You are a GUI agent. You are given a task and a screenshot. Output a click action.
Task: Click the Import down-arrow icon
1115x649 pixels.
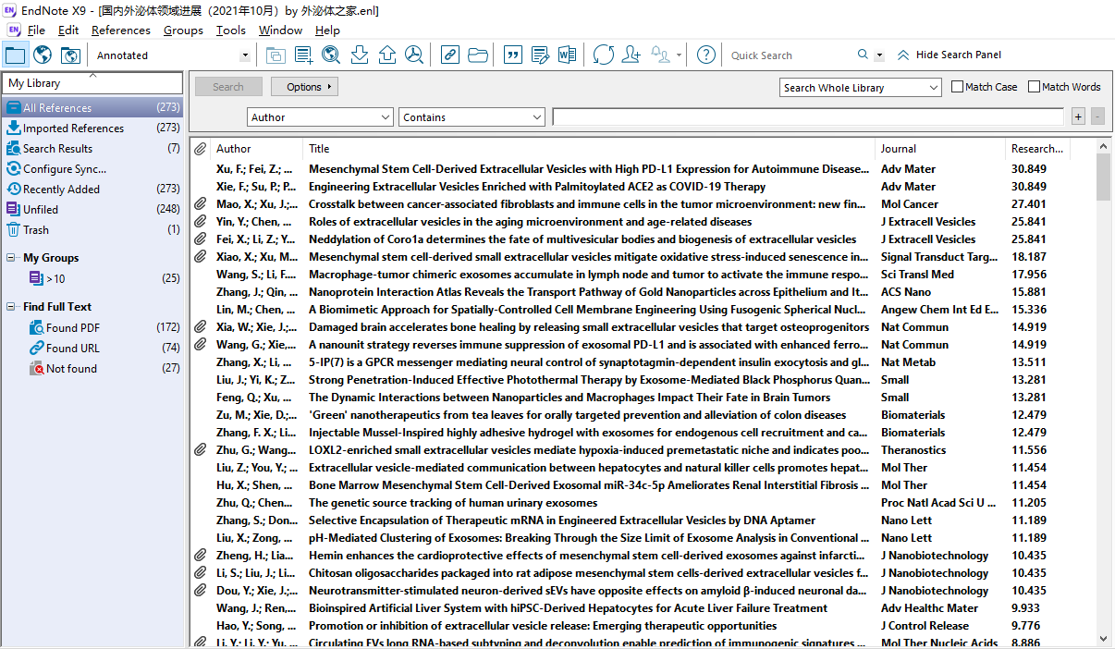point(360,55)
